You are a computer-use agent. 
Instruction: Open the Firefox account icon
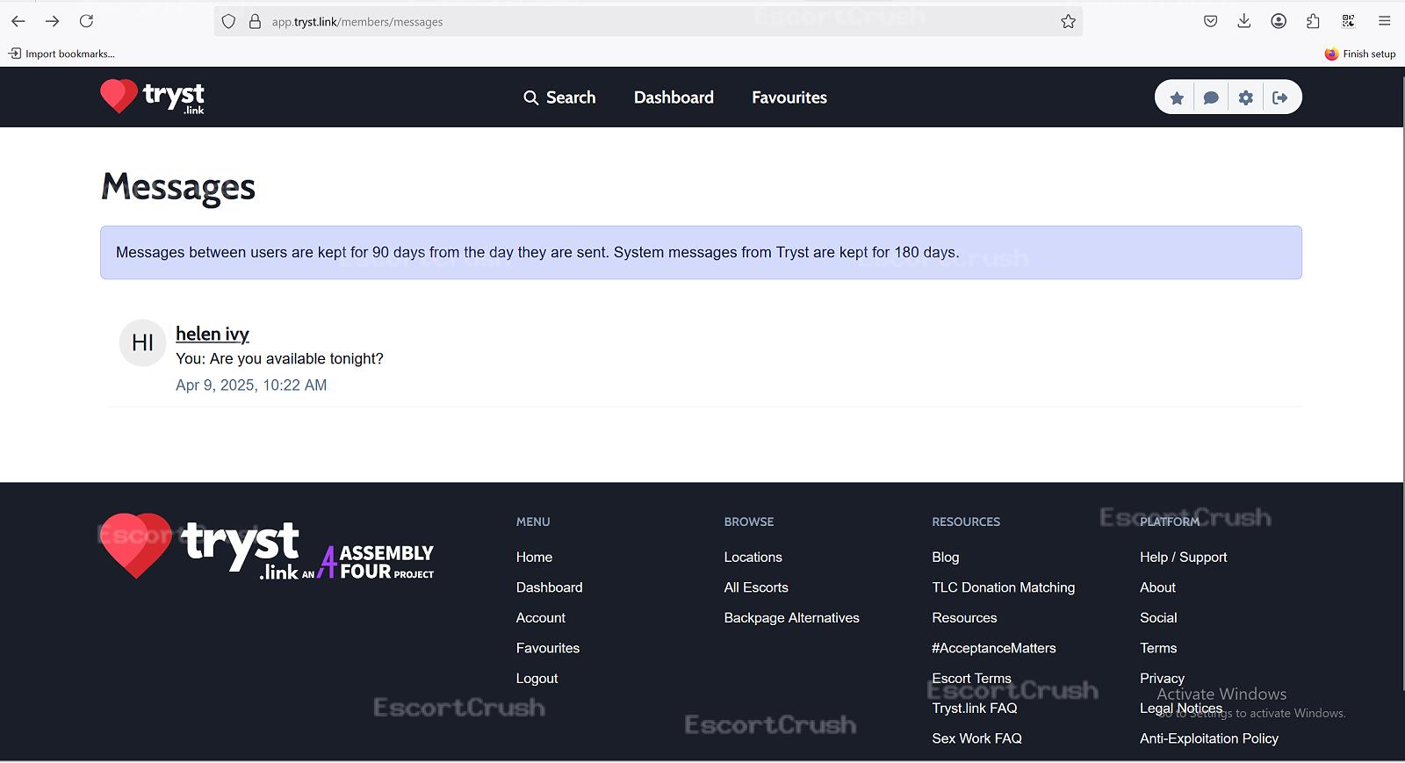[x=1279, y=21]
